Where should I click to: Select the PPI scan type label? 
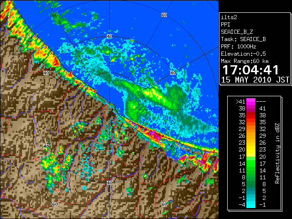tap(225, 25)
